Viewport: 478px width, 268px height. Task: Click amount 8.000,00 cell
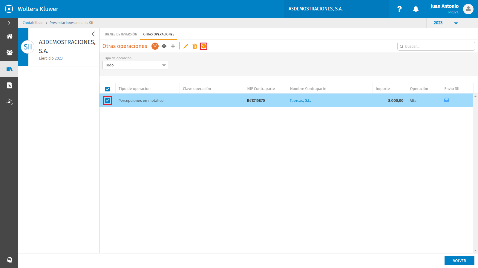[x=396, y=101]
